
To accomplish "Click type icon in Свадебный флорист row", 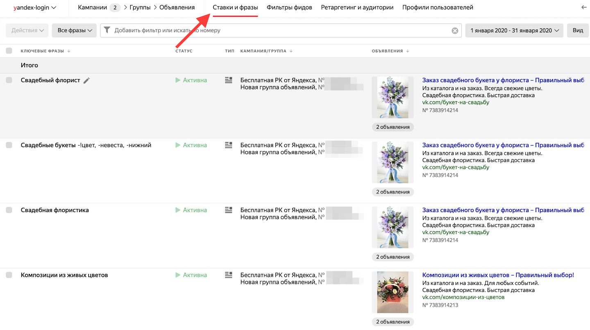I will [x=229, y=80].
